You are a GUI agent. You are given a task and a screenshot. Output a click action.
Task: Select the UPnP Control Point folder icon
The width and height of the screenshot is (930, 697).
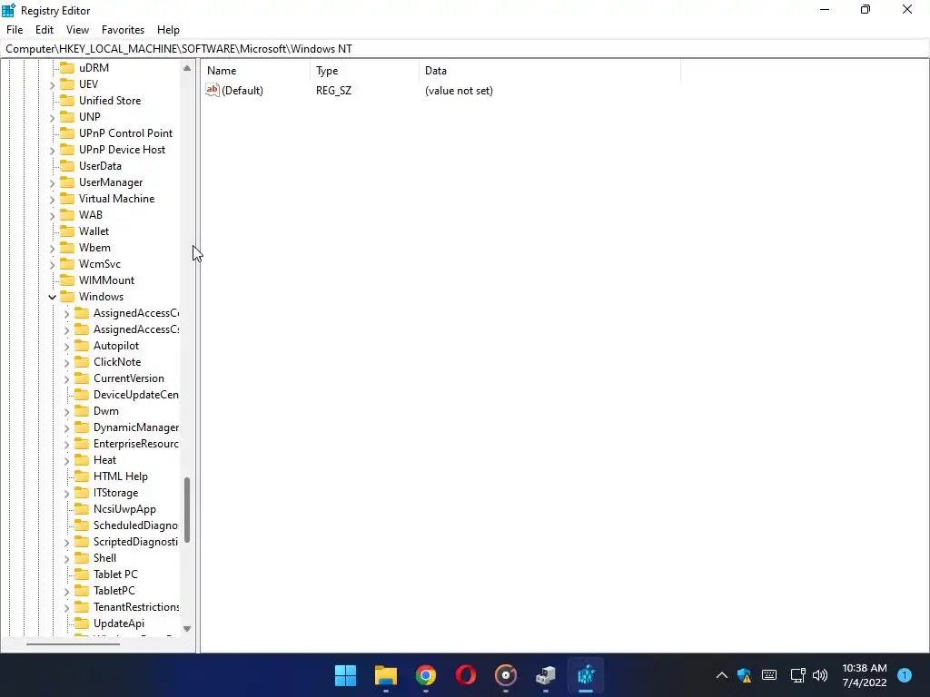(67, 133)
